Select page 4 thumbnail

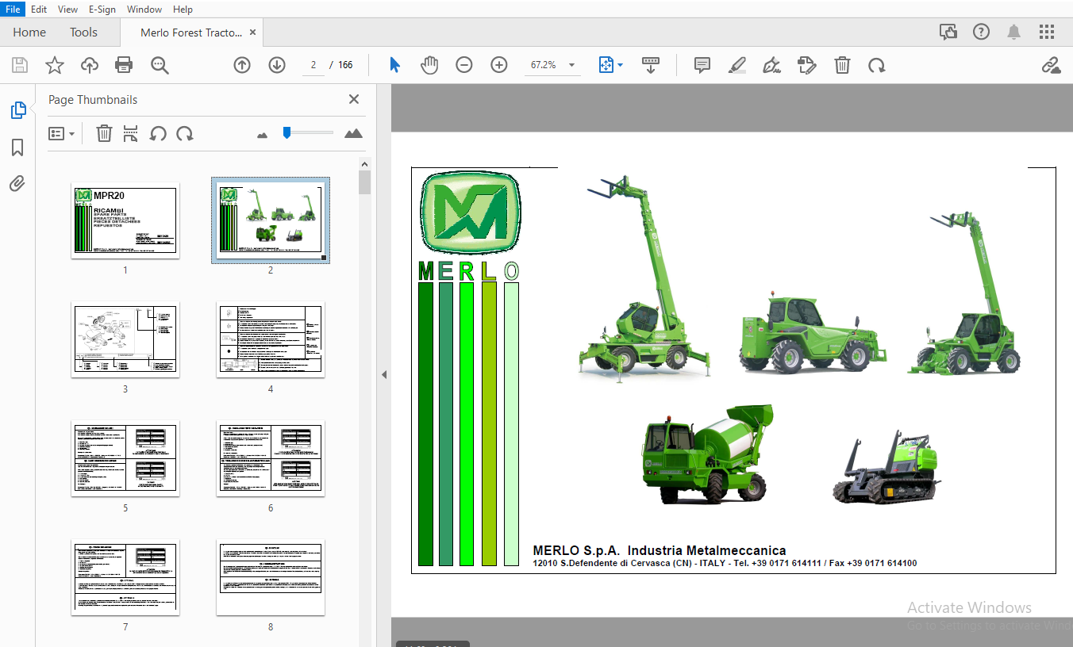point(271,339)
